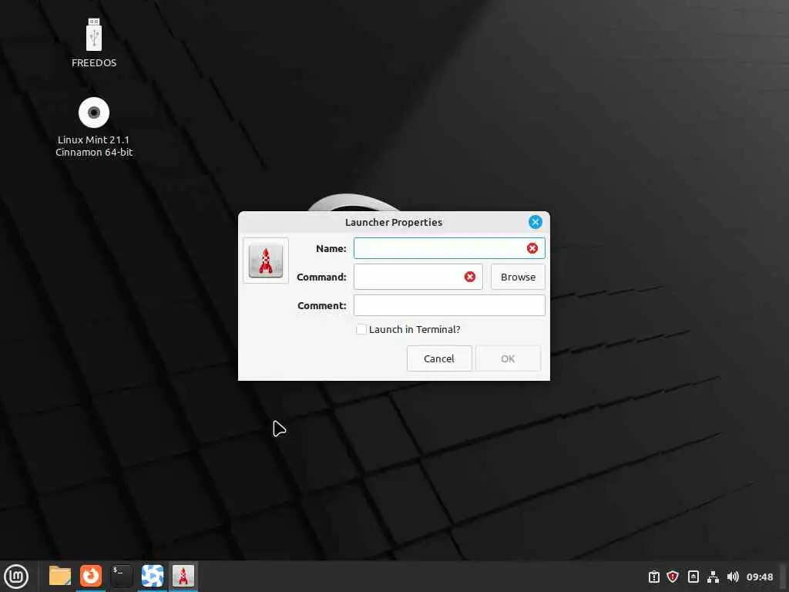
Task: Click the "Name:" label
Action: tap(331, 249)
